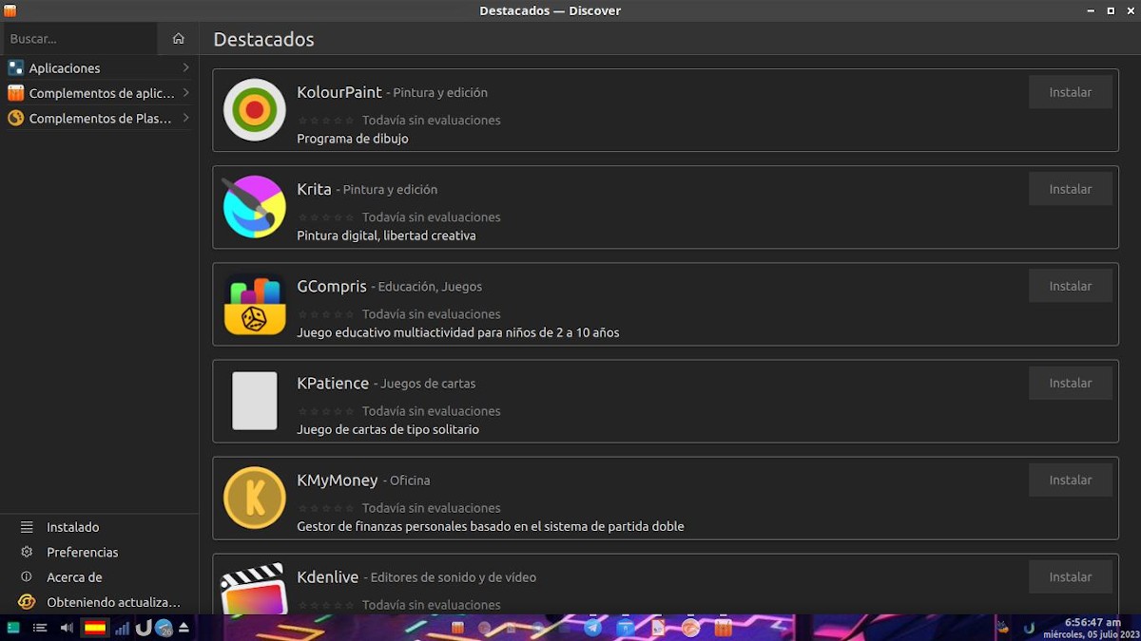This screenshot has width=1141, height=641.
Task: Open the volume control in the tray
Action: 67,628
